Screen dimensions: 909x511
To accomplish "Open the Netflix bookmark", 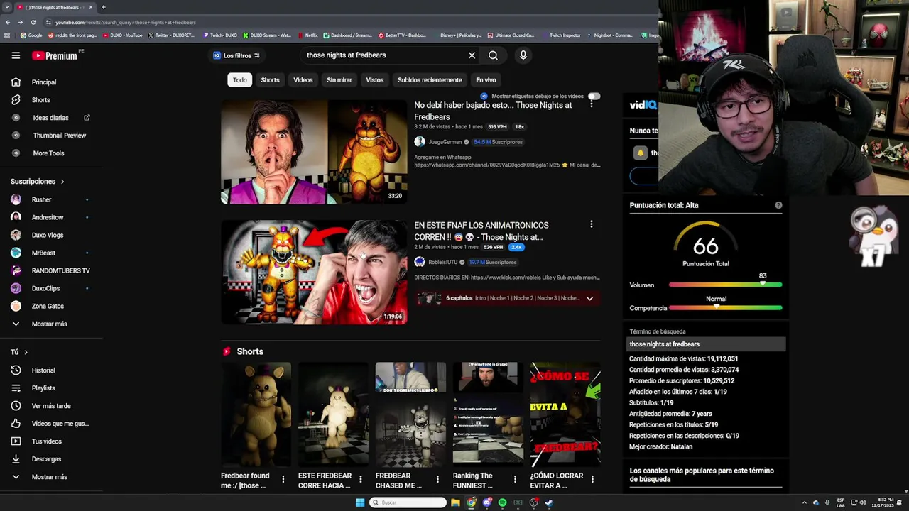I will click(x=307, y=35).
